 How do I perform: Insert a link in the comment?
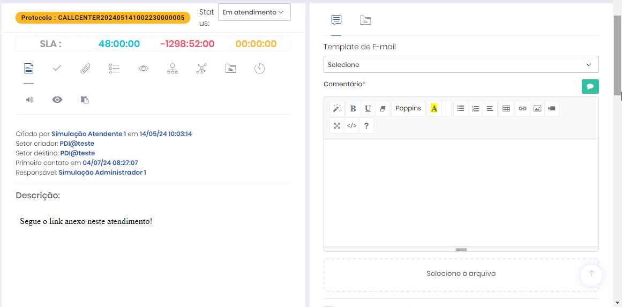522,109
